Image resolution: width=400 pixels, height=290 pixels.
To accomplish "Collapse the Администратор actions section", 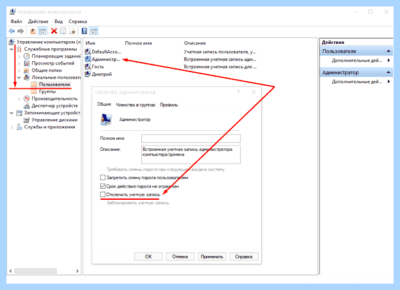I will tap(388, 72).
